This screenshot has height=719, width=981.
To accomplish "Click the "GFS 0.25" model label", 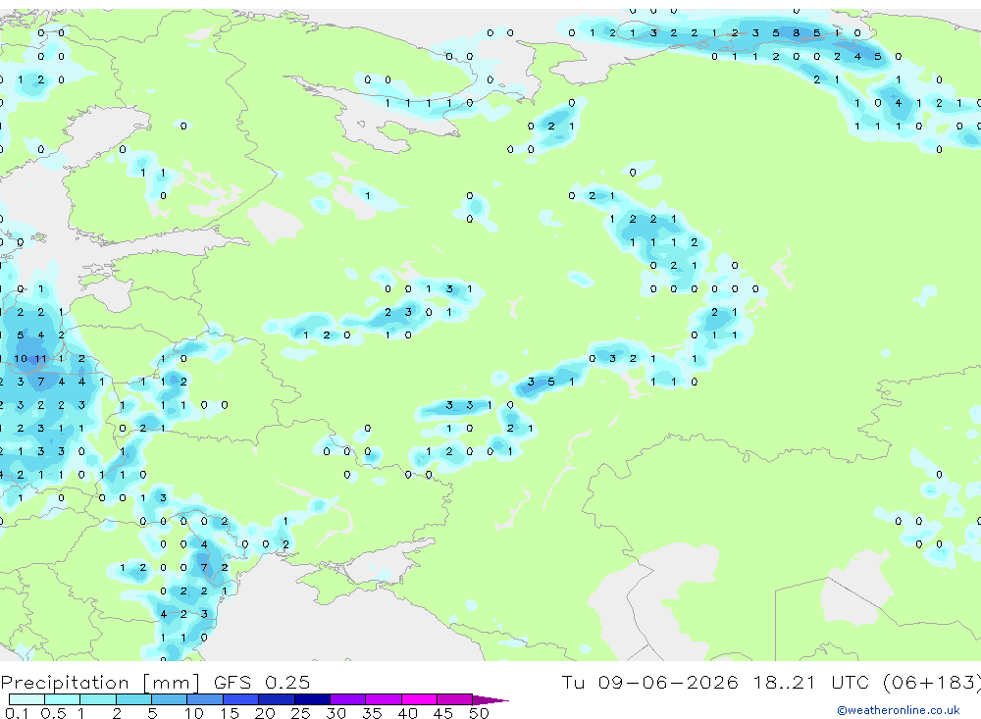I will (262, 682).
